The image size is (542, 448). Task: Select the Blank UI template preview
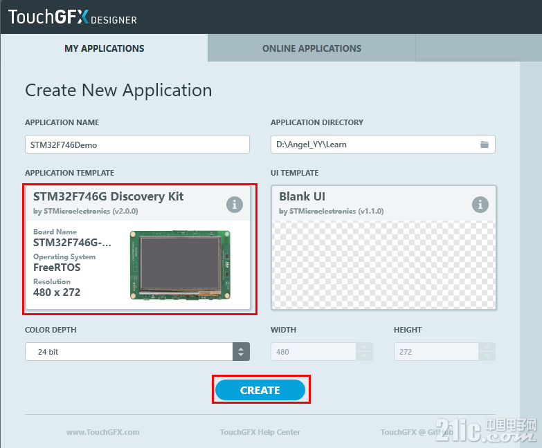tap(383, 265)
